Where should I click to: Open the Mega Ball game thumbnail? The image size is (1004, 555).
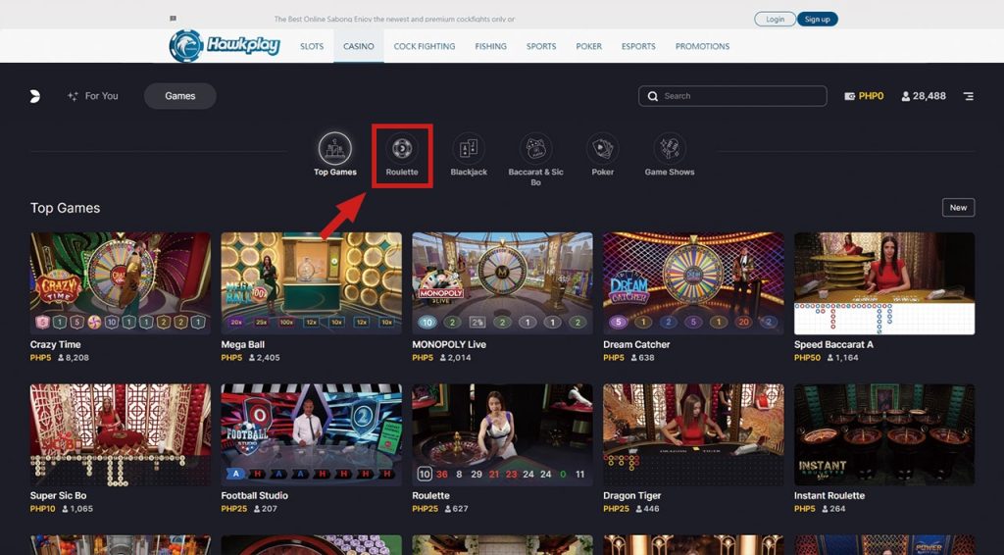click(x=311, y=283)
